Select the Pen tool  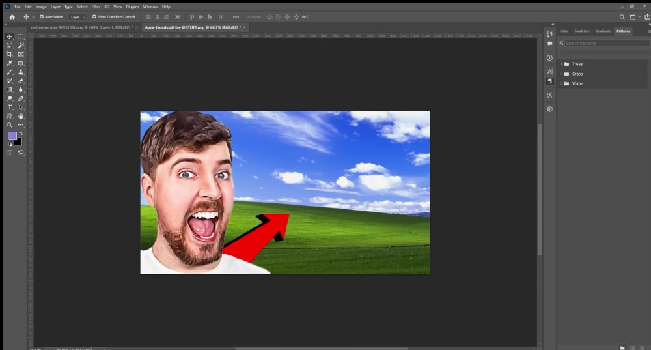coord(21,98)
